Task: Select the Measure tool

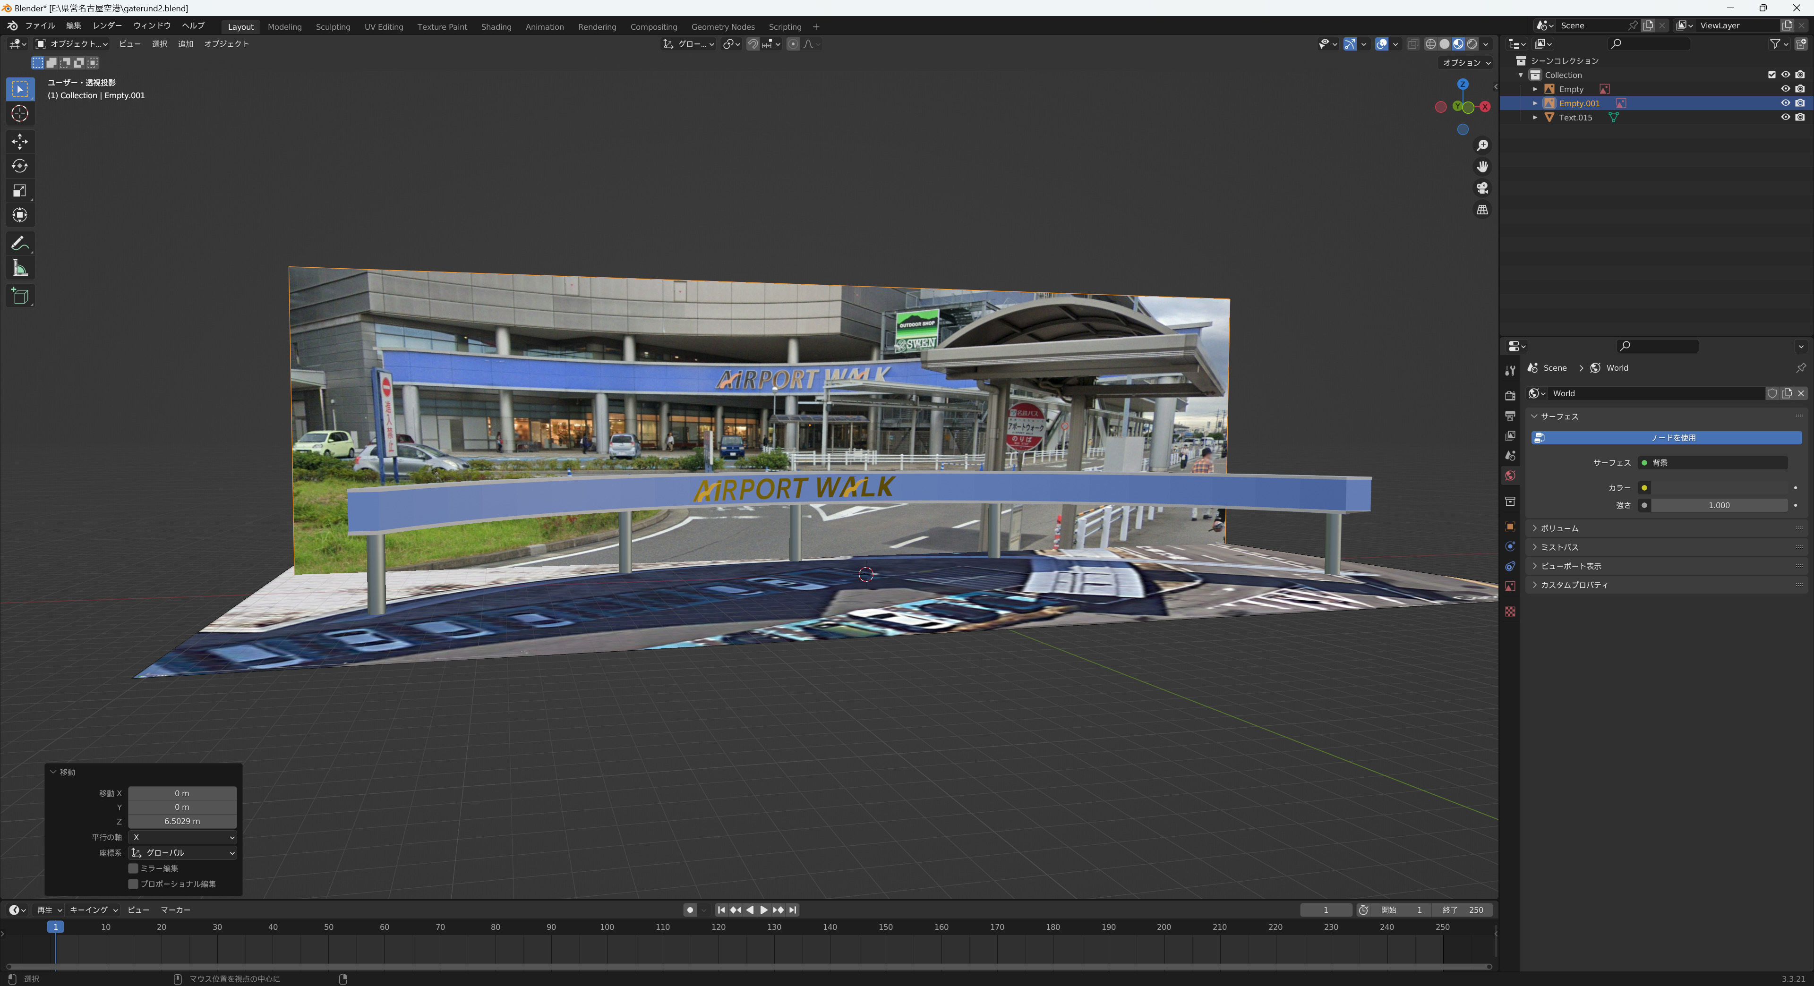Action: pyautogui.click(x=20, y=268)
